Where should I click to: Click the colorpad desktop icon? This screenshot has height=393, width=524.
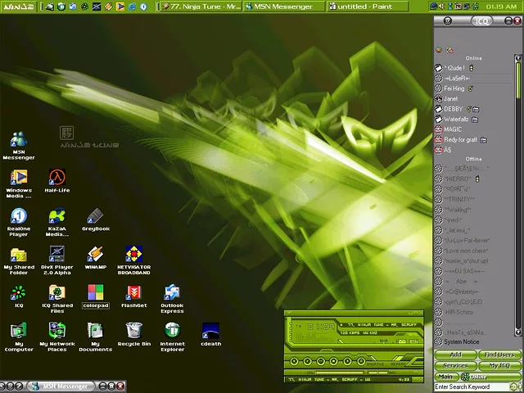(x=96, y=296)
